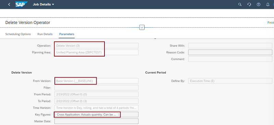Click the Master Data field
Image resolution: width=274 pixels, height=125 pixels.
point(97,121)
